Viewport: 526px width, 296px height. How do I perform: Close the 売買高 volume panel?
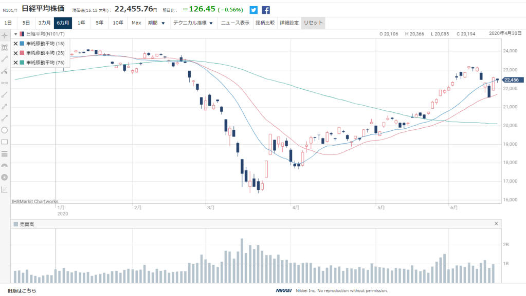coord(496,224)
